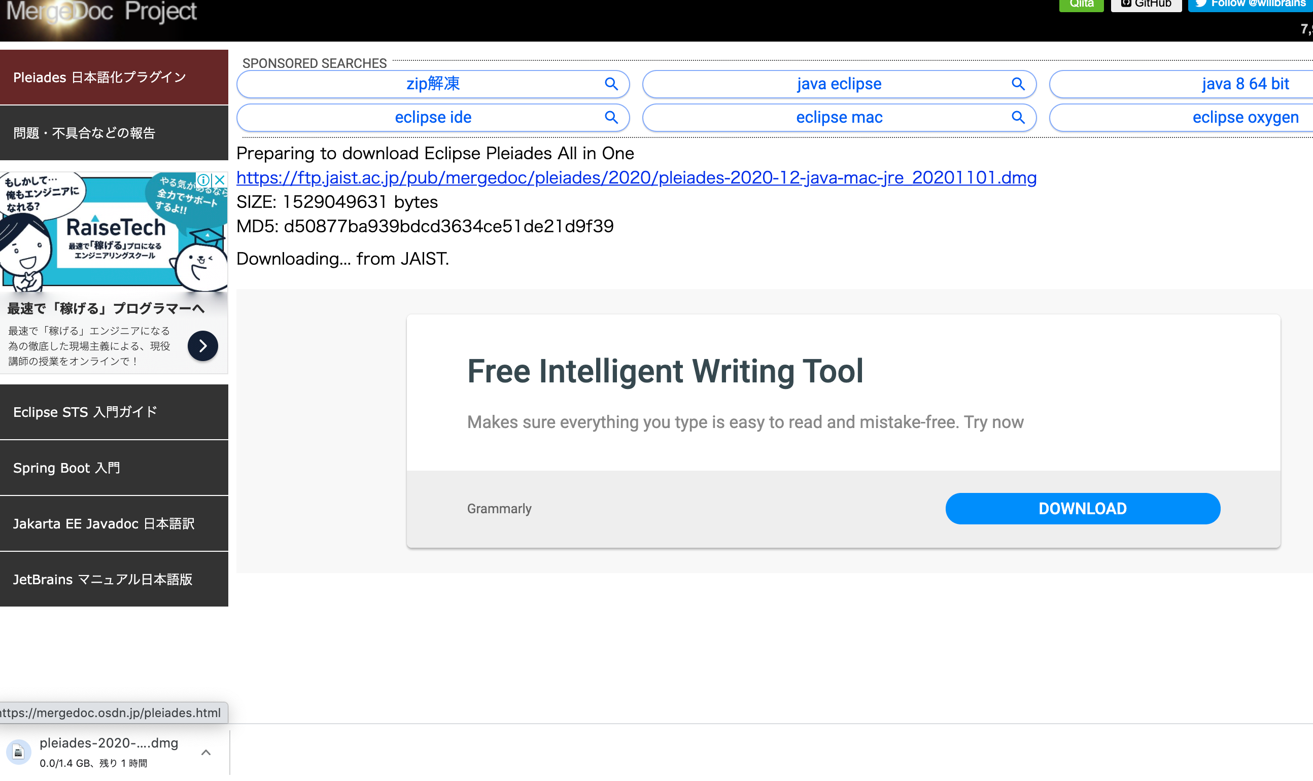
Task: Click the eclipse ide search icon
Action: click(613, 117)
